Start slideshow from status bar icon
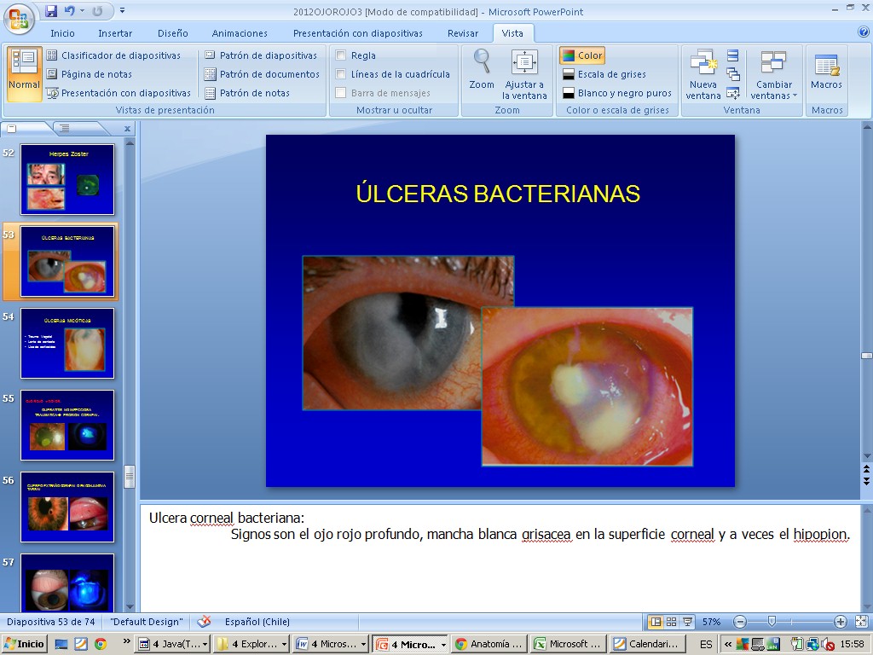The width and height of the screenshot is (873, 655). tap(688, 622)
